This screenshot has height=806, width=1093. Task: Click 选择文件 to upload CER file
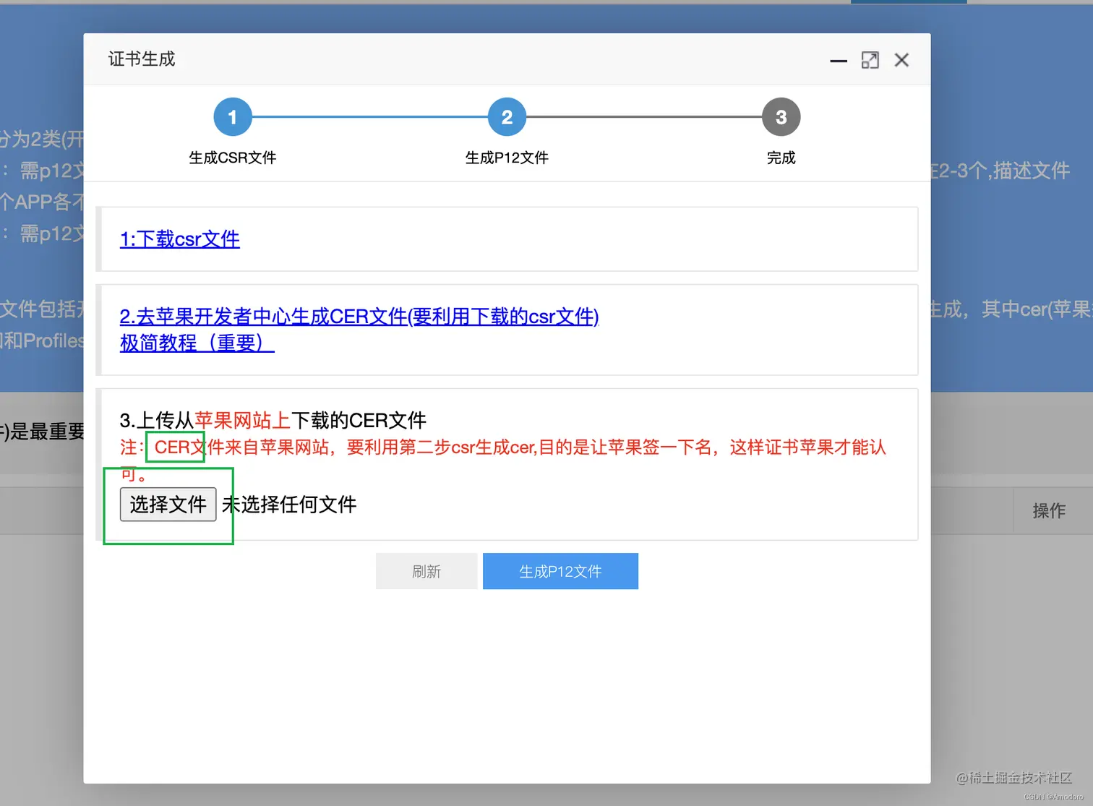pos(168,505)
